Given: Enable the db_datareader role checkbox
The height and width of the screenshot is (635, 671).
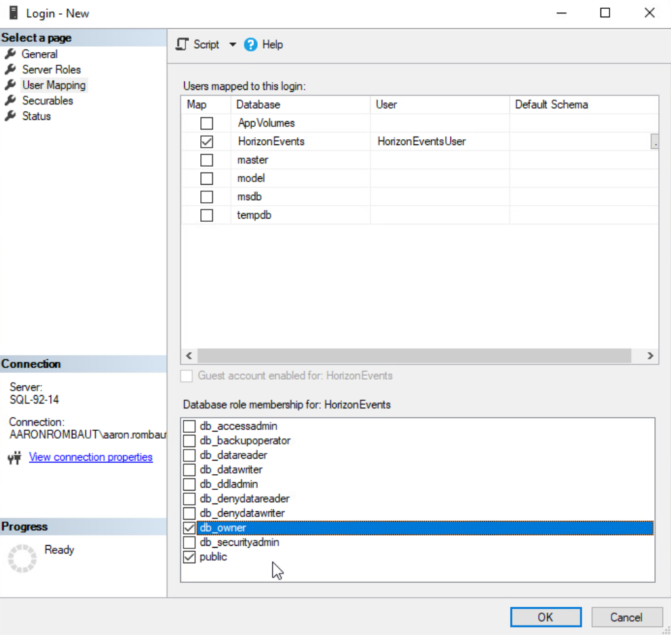Looking at the screenshot, I should click(x=189, y=455).
